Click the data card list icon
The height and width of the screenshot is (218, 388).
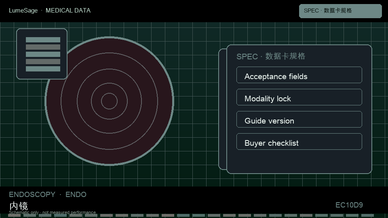pyautogui.click(x=42, y=54)
